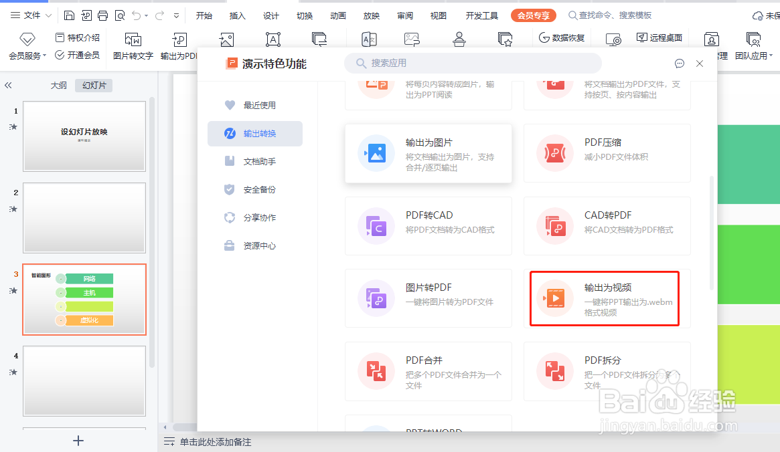This screenshot has width=780, height=452.
Task: Click the Print icon in quick toolbar
Action: (102, 15)
